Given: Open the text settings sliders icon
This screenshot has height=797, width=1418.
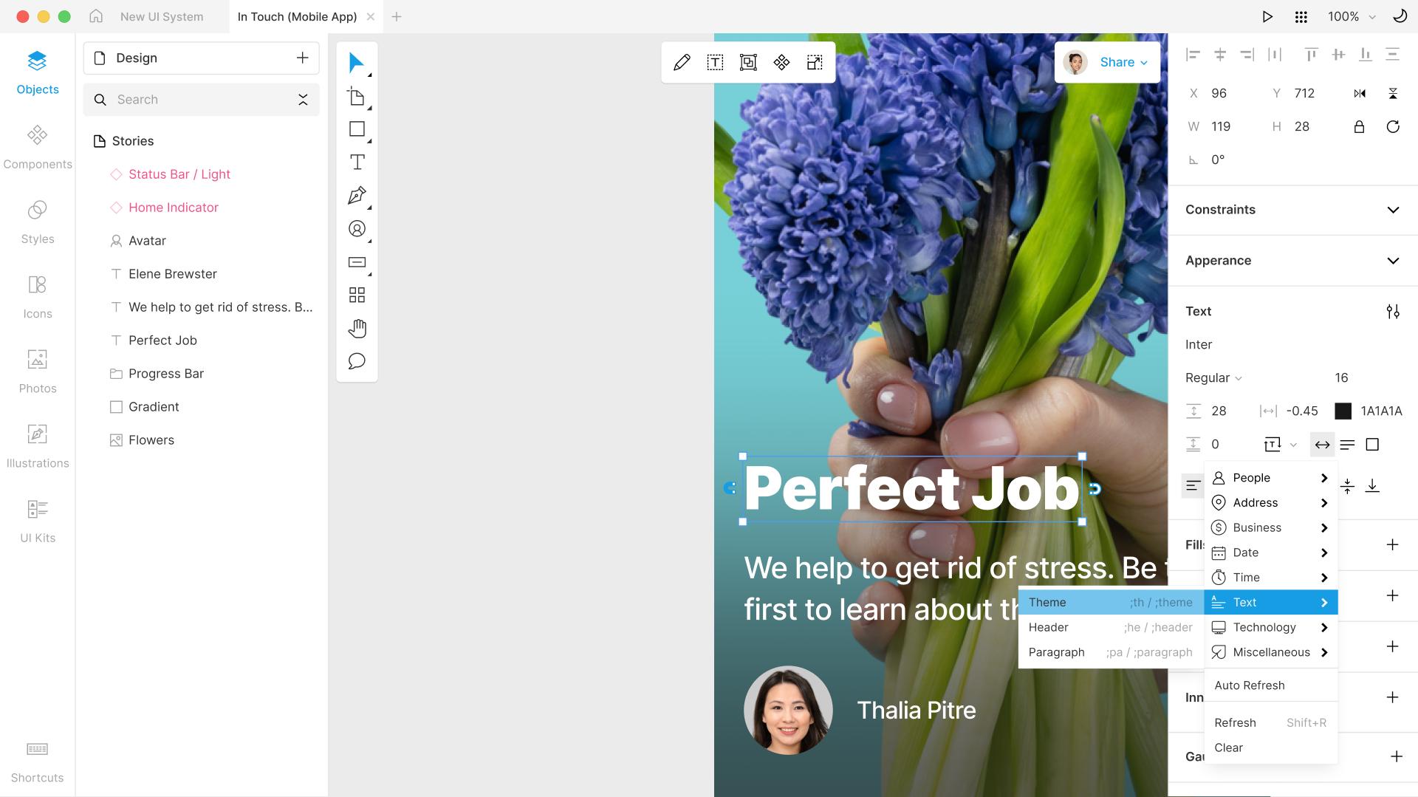Looking at the screenshot, I should [1393, 312].
